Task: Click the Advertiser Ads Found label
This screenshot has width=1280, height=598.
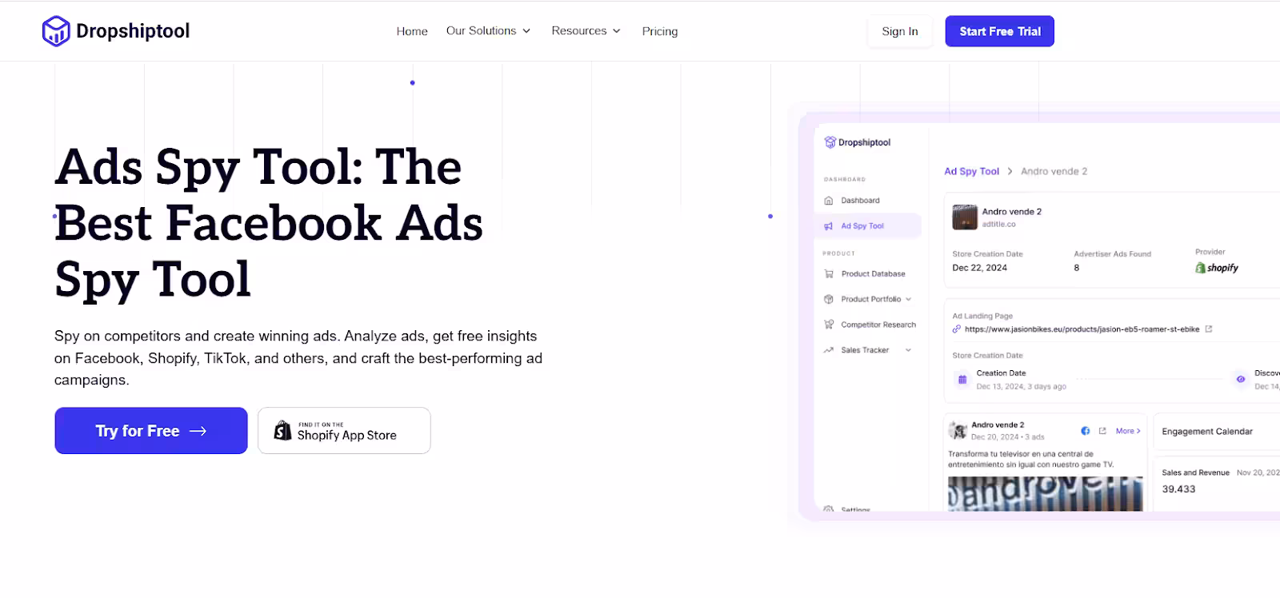Action: [x=1112, y=254]
